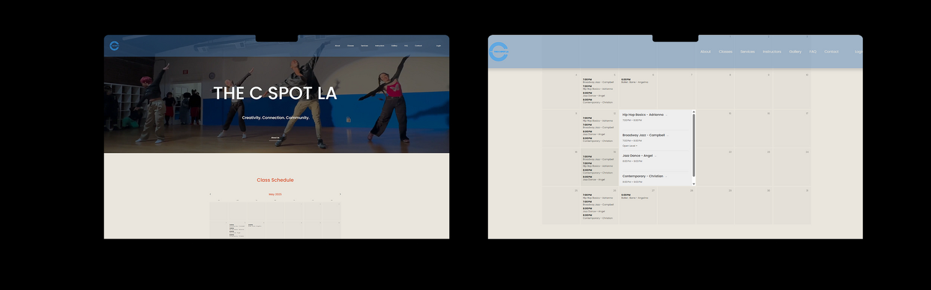Click the Class Schedule heading

pos(275,180)
